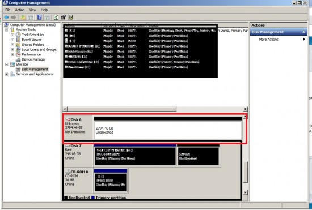Expand the Event Viewer node
The height and width of the screenshot is (210, 312).
(x=12, y=40)
